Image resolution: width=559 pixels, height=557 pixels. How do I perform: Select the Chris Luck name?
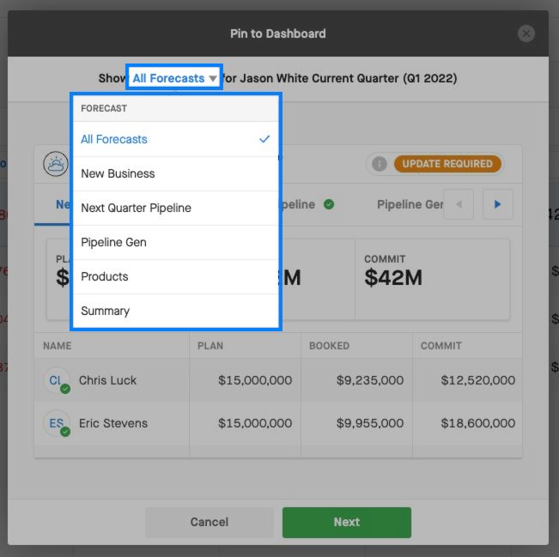(x=107, y=380)
